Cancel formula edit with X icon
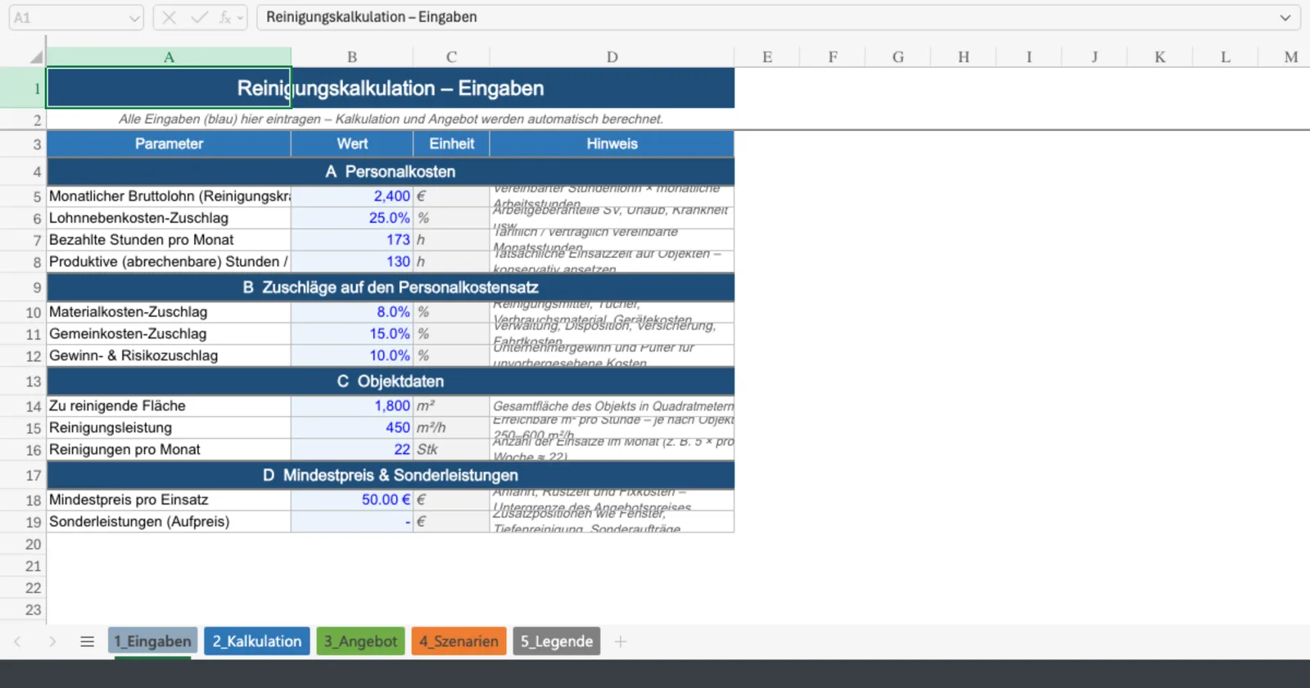Screen dimensions: 1310x688 [x=169, y=17]
